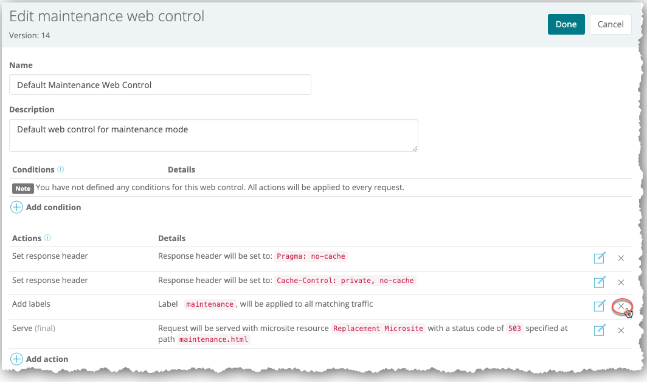The image size is (647, 382).
Task: Click the Done button
Action: 566,24
